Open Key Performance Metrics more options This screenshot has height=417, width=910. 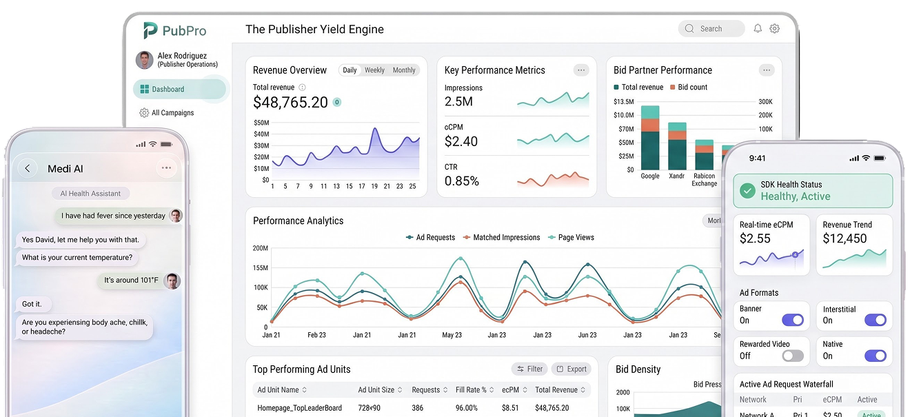point(581,70)
